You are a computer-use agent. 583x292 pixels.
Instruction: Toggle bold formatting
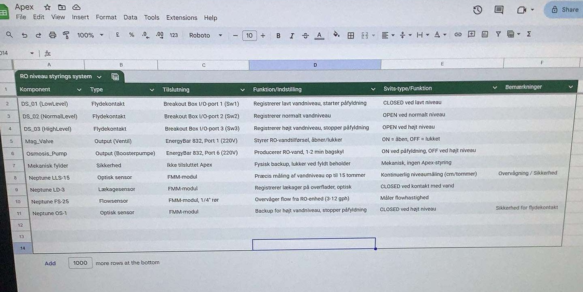click(x=278, y=36)
